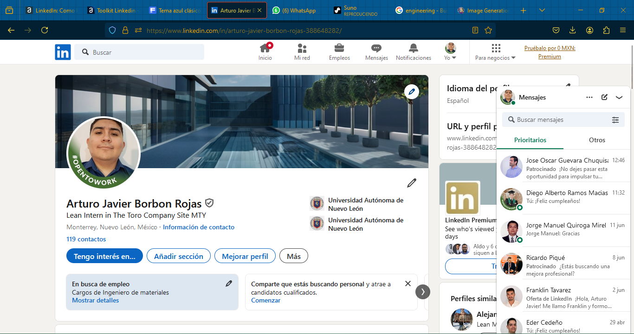
Task: Click 'Comenzar' link
Action: tap(266, 300)
